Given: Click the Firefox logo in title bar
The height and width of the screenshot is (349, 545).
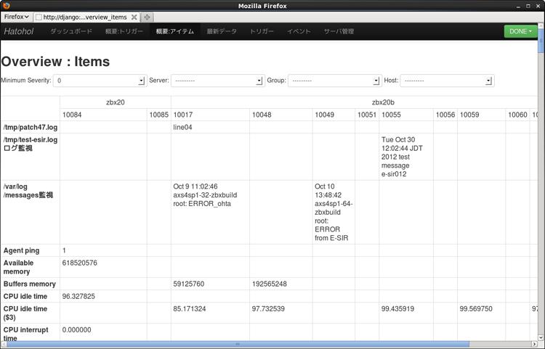Looking at the screenshot, I should pos(6,6).
